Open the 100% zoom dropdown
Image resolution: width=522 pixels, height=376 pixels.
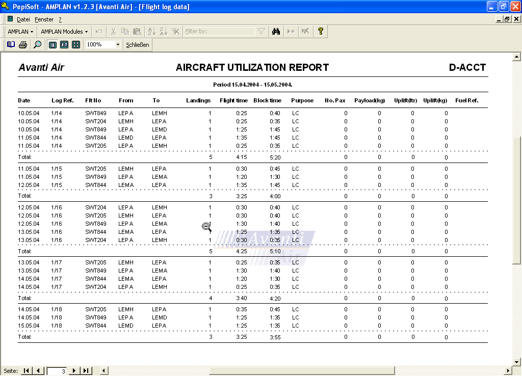118,45
